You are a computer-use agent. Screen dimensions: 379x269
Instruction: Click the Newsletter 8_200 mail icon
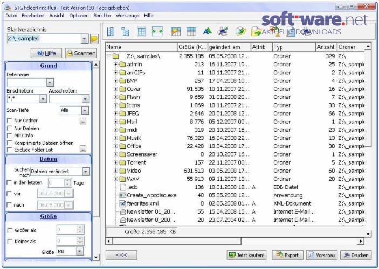(123, 220)
